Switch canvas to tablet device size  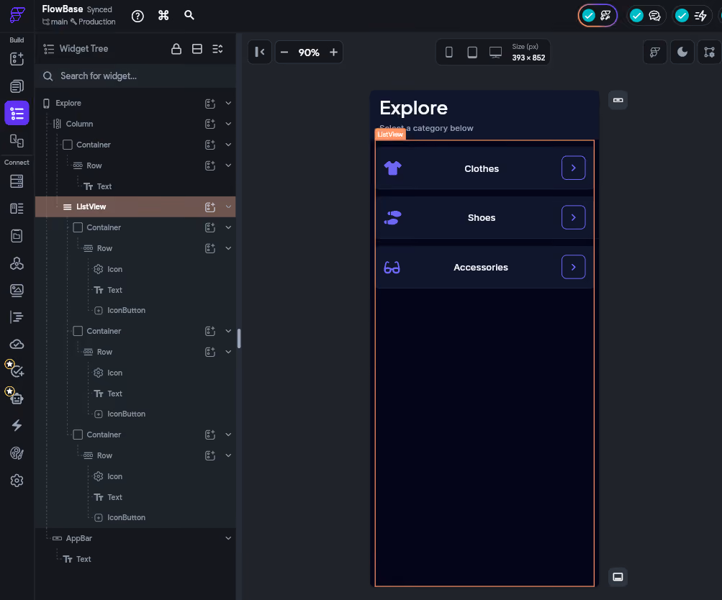(472, 52)
